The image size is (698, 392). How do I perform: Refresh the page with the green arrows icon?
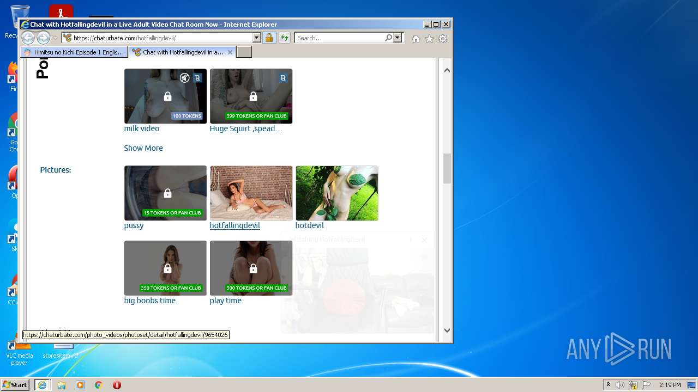(284, 38)
